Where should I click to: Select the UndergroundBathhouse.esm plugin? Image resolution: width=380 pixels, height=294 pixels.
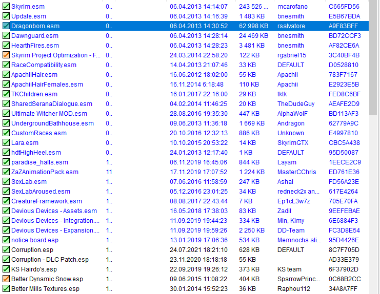point(52,123)
